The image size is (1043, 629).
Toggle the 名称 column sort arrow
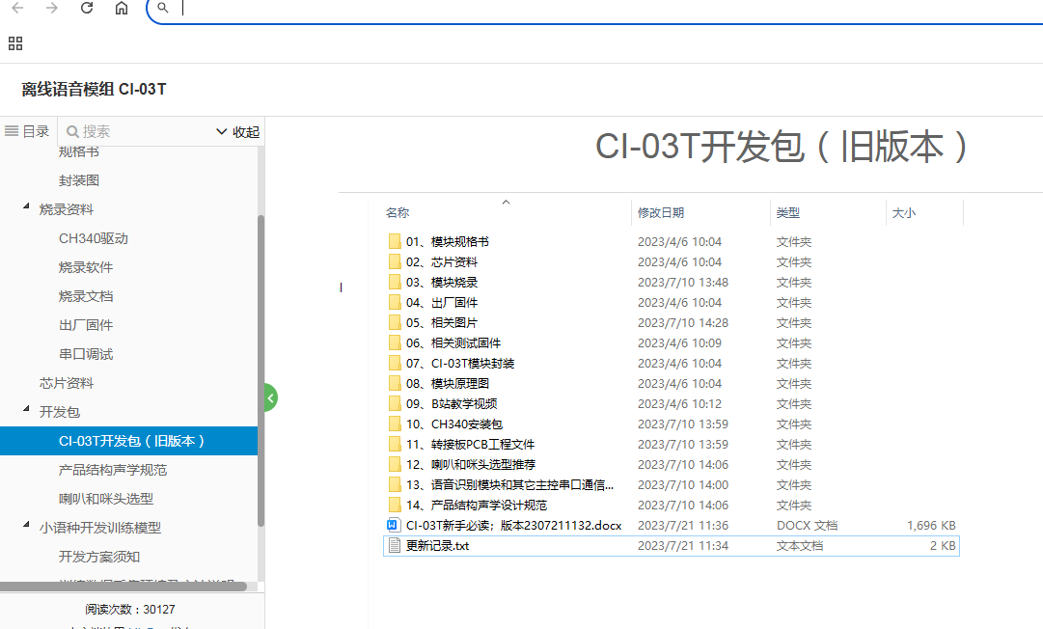tap(505, 200)
